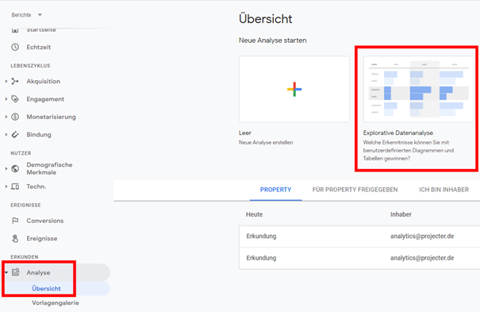Switch to the PROPERTY tab
The image size is (480, 312).
tap(275, 190)
